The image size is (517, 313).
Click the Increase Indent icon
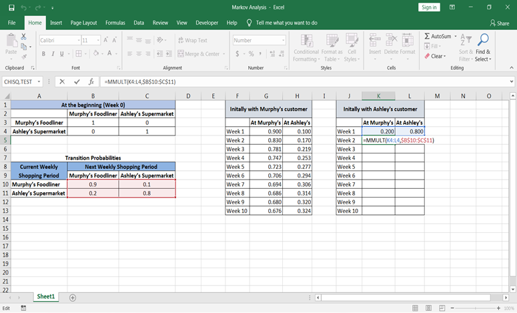[169, 53]
